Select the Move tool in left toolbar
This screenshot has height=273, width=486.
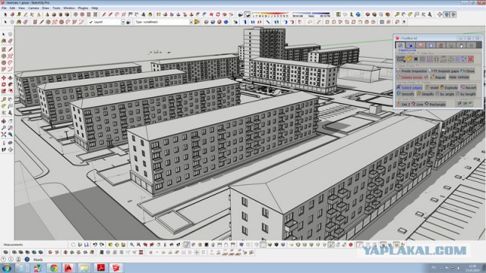(x=4, y=77)
